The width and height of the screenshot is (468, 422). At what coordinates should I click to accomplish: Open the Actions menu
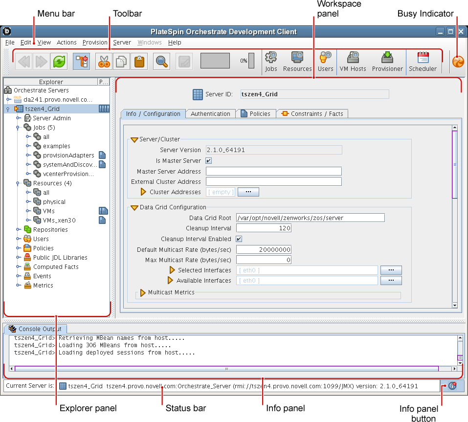(67, 43)
